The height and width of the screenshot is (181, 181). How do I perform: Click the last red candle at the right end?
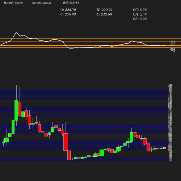[x=165, y=148]
